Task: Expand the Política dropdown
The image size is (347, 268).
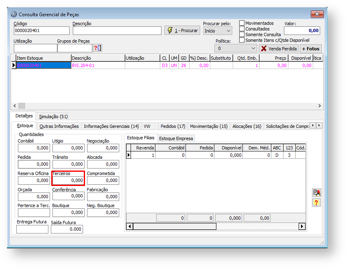Action: click(x=236, y=48)
